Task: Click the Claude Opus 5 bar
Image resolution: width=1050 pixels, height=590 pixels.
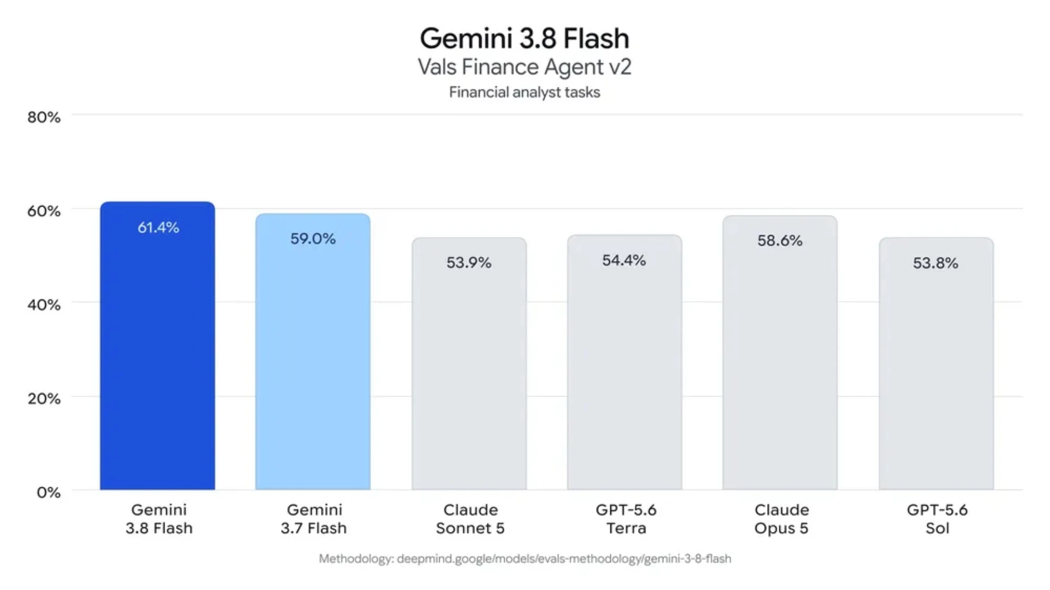Action: pyautogui.click(x=780, y=352)
